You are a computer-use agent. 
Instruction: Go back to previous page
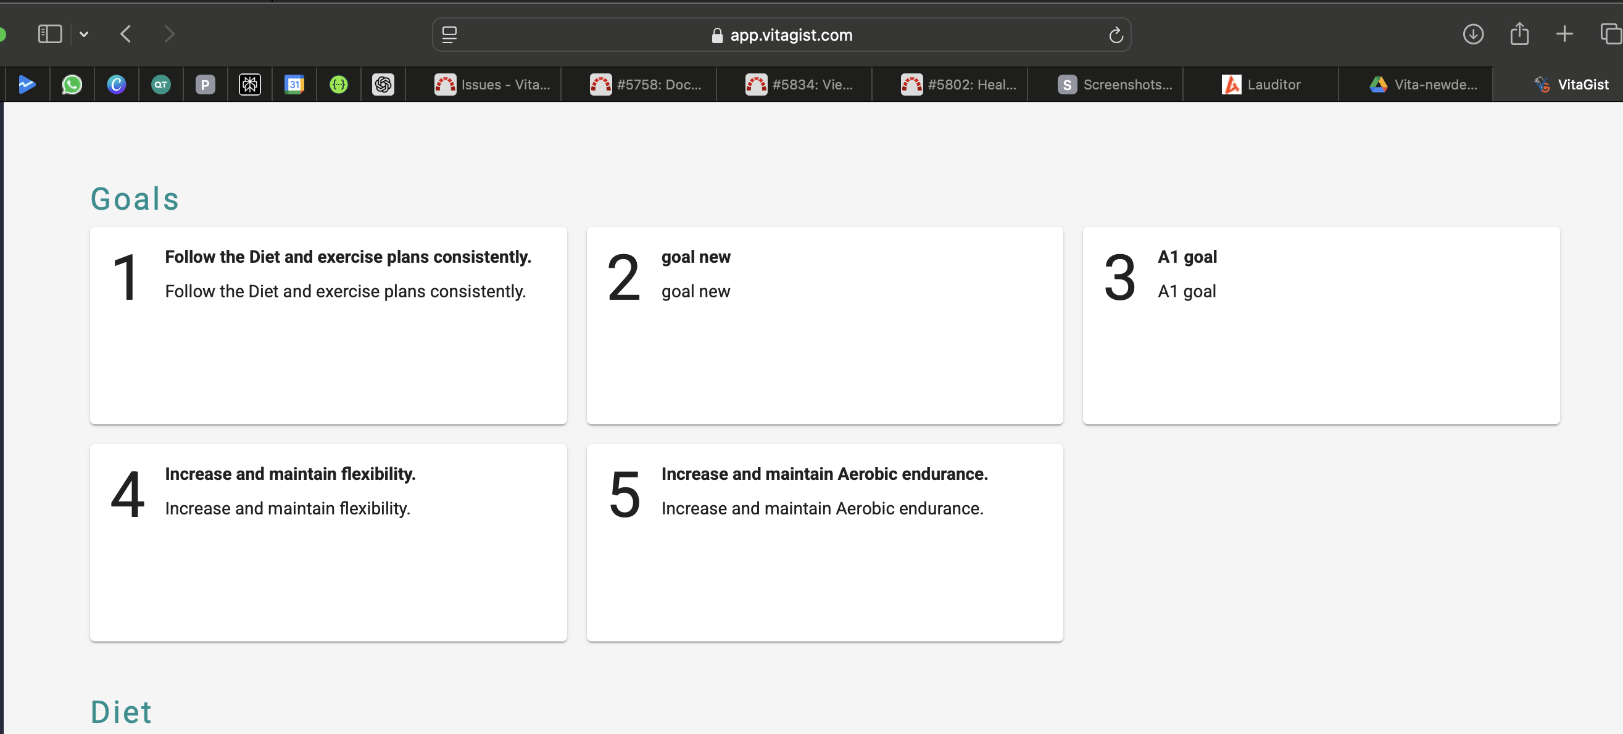pos(125,34)
